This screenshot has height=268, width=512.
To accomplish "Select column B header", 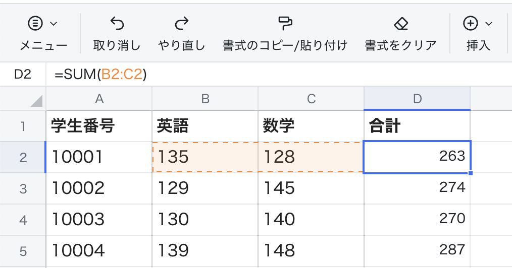I will coord(205,99).
